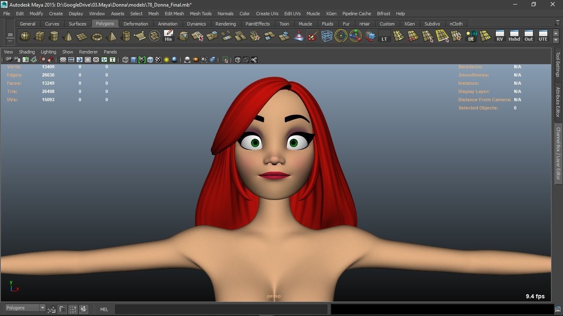563x316 pixels.
Task: Click into the MEL command line field
Action: [221, 309]
